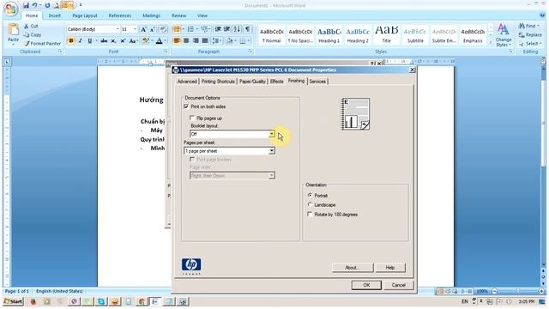Image resolution: width=549 pixels, height=309 pixels.
Task: Open the font color dropdown arrow
Action: pyautogui.click(x=165, y=41)
